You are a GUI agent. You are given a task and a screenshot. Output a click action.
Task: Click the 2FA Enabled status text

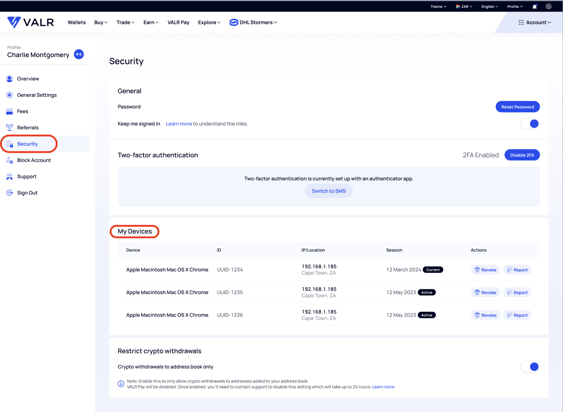(x=481, y=155)
